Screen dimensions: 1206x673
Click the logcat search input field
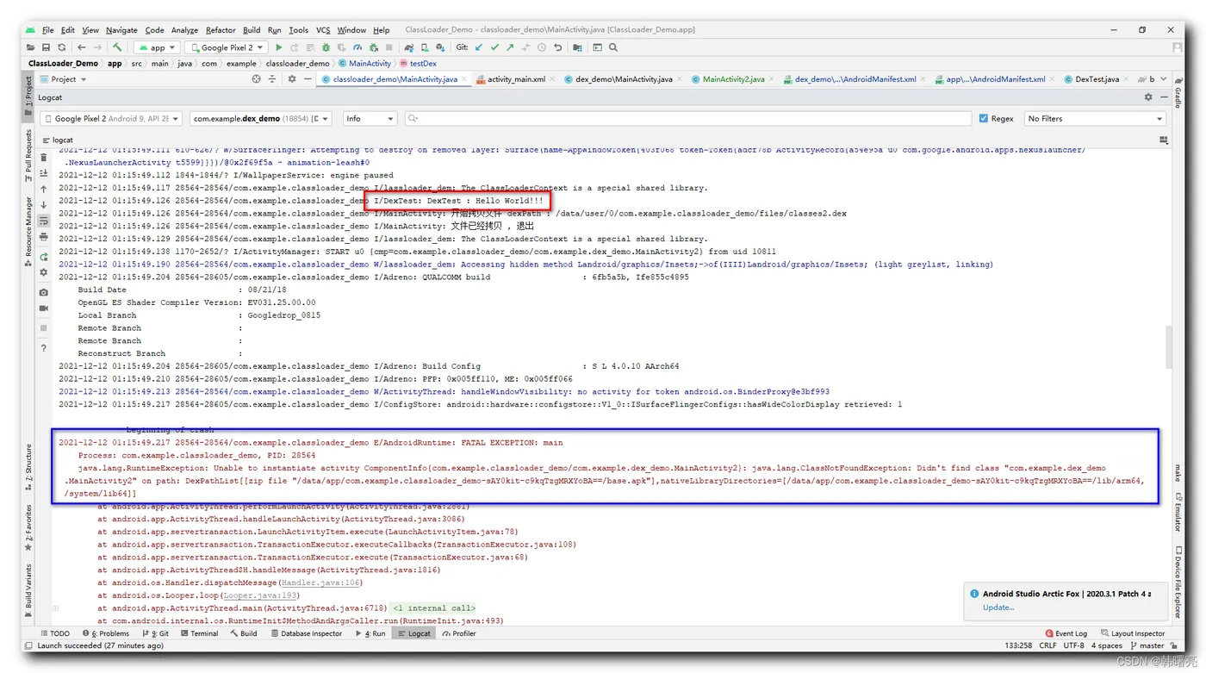tap(688, 118)
